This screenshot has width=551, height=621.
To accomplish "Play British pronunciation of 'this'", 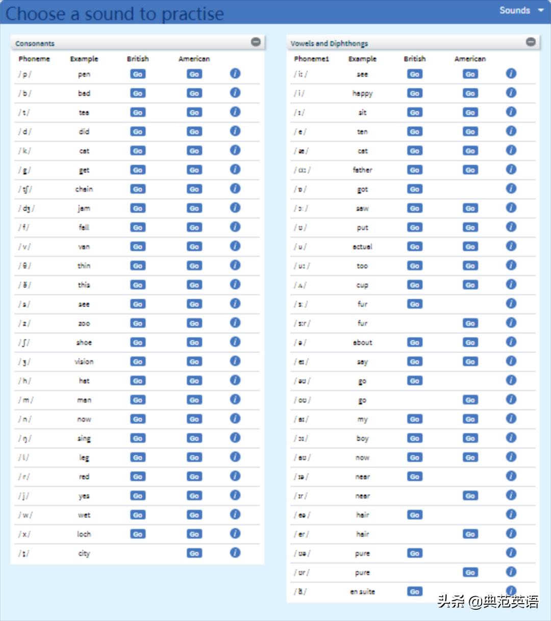I will tap(138, 285).
